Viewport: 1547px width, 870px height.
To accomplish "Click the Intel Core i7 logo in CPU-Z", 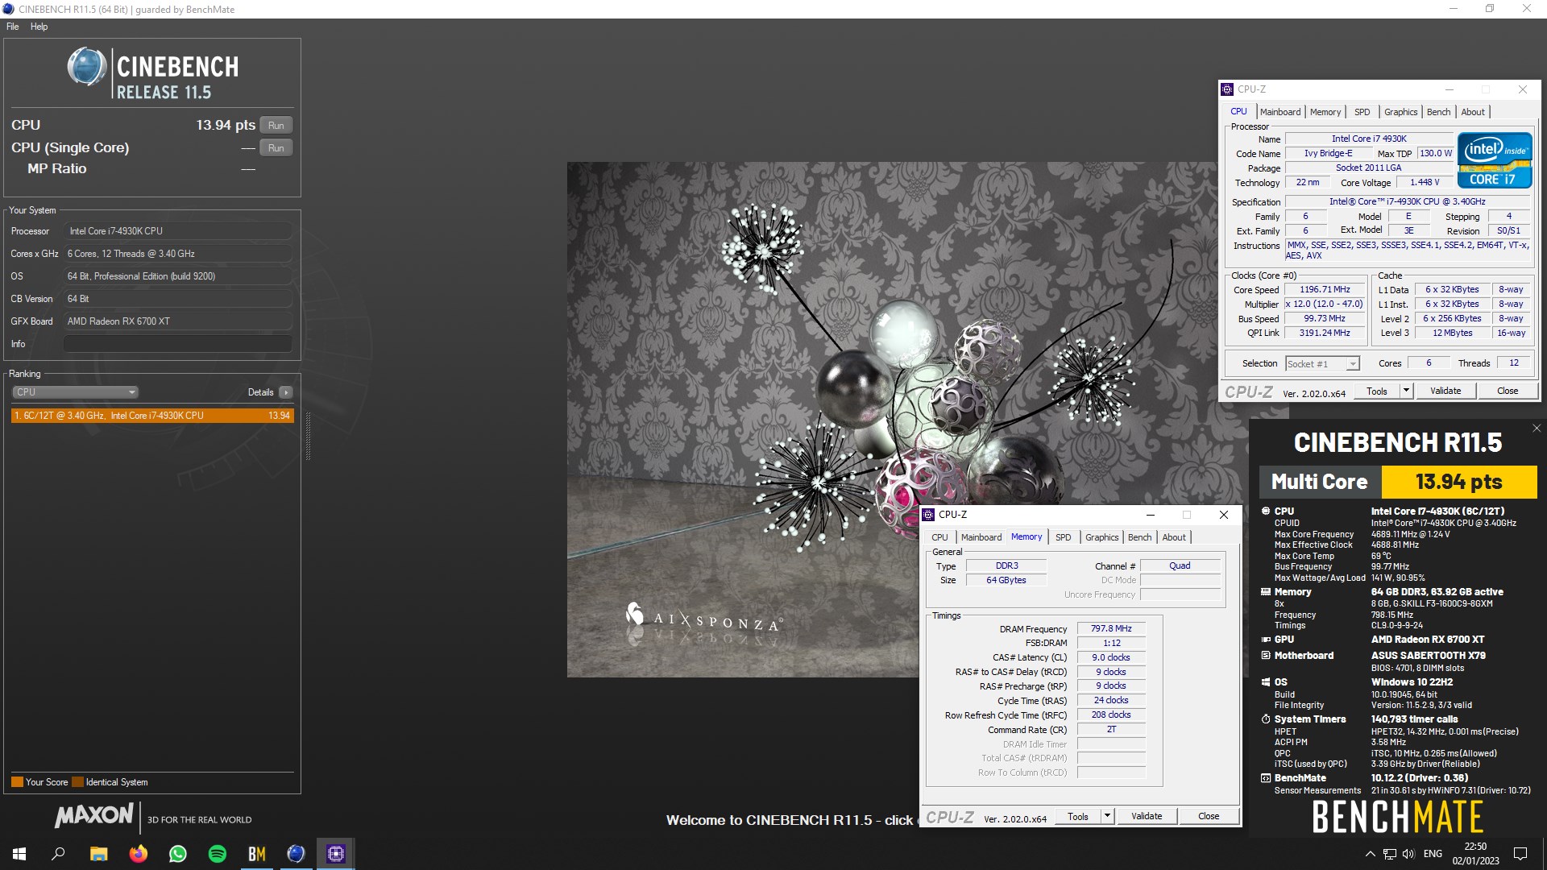I will point(1495,160).
